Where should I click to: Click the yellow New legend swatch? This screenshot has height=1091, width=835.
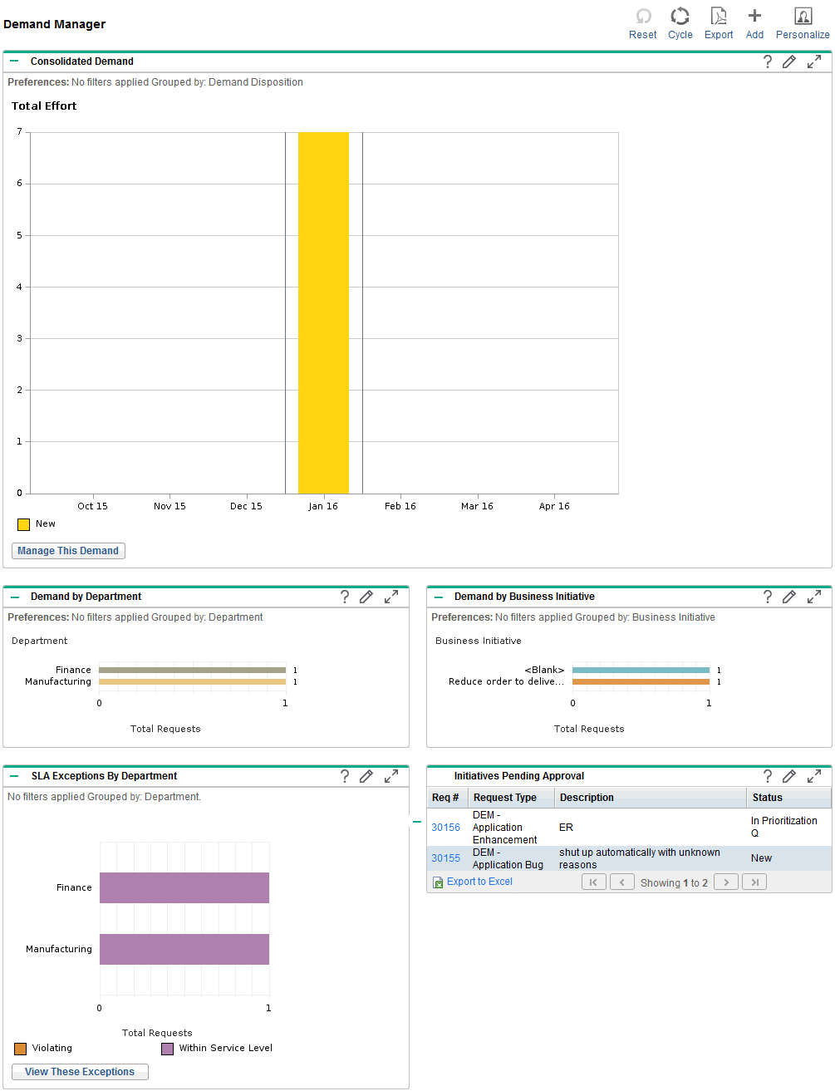click(23, 523)
